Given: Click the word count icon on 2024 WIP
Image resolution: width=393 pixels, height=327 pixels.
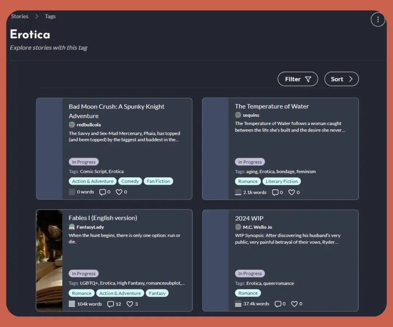Looking at the screenshot, I should tap(237, 304).
